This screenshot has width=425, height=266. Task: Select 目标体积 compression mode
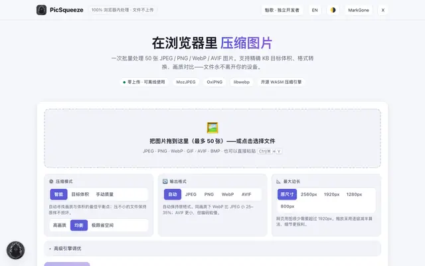coord(80,194)
